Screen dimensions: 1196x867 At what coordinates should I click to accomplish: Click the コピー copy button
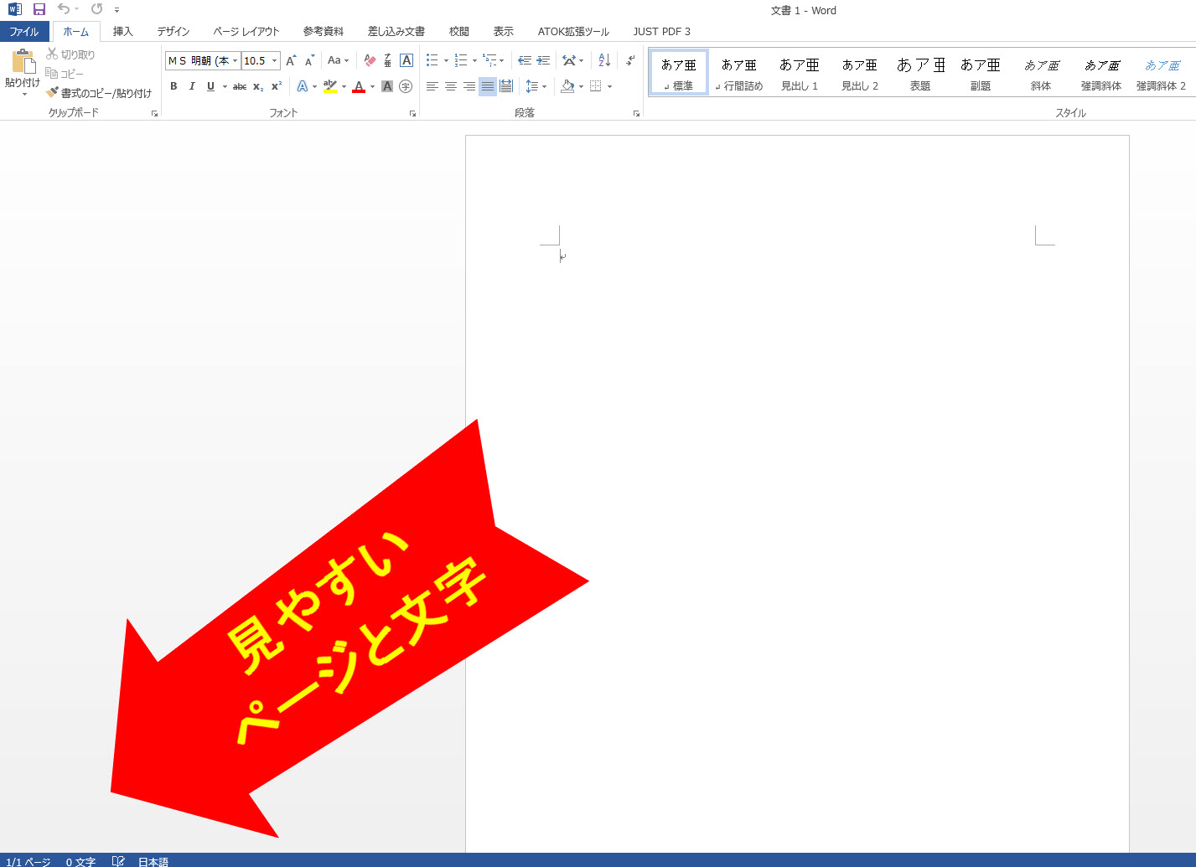(x=65, y=74)
